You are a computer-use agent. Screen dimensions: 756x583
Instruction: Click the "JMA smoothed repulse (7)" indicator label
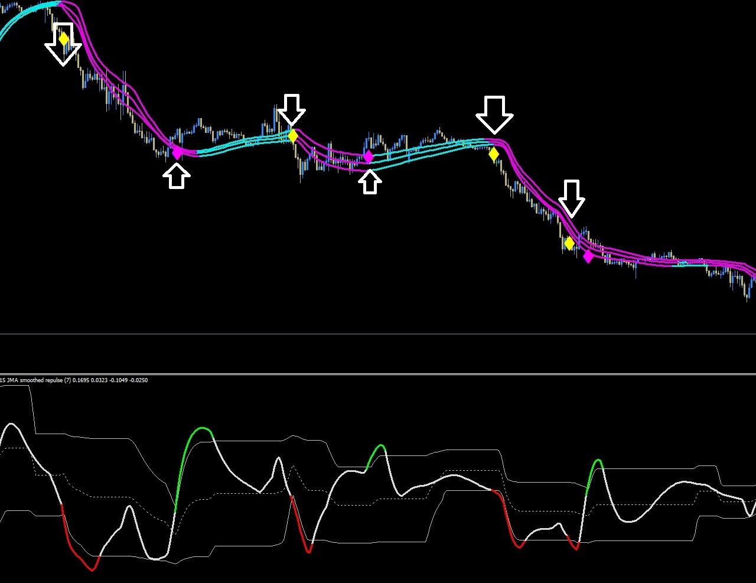[38, 380]
